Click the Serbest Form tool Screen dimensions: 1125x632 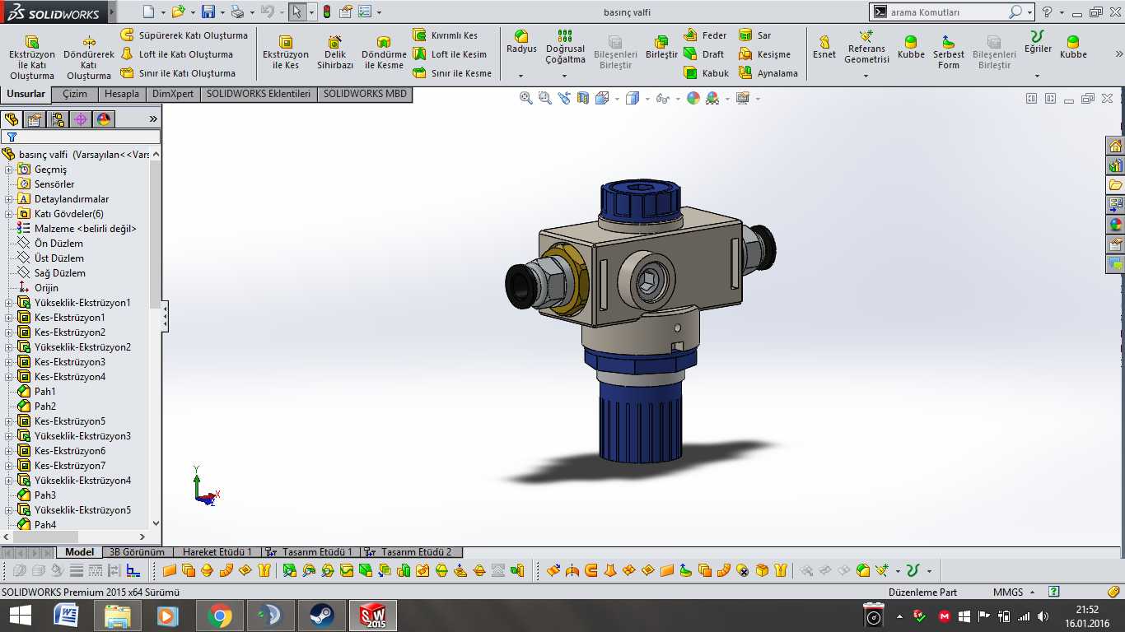949,53
